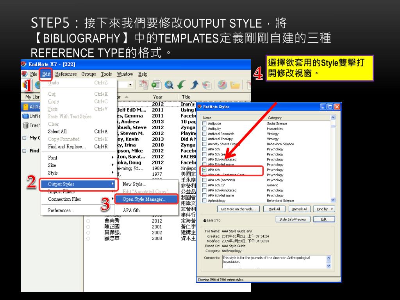The image size is (400, 300).
Task: Click inside the Comments text box
Action: point(275,262)
